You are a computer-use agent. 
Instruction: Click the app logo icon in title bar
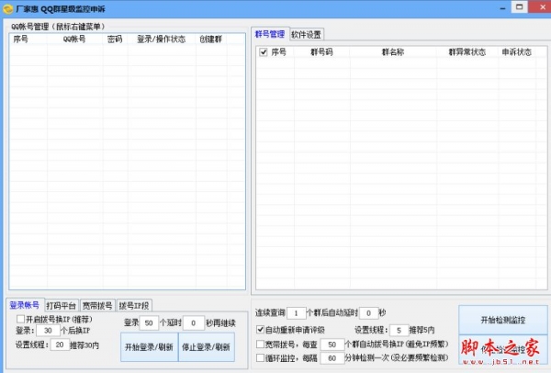coord(7,9)
